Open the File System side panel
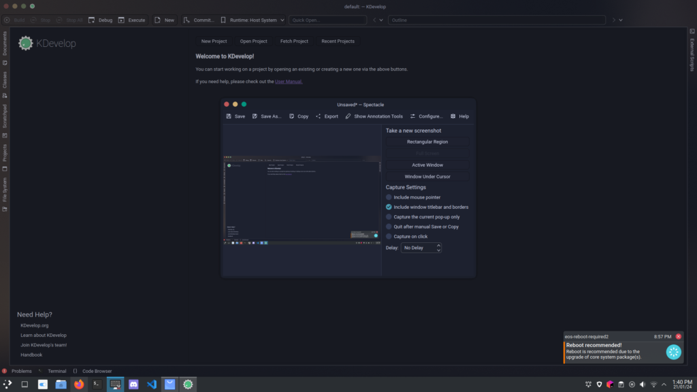This screenshot has height=392, width=697. coord(5,194)
